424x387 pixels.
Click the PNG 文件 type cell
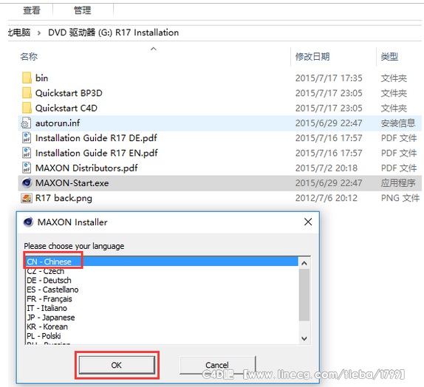click(400, 198)
